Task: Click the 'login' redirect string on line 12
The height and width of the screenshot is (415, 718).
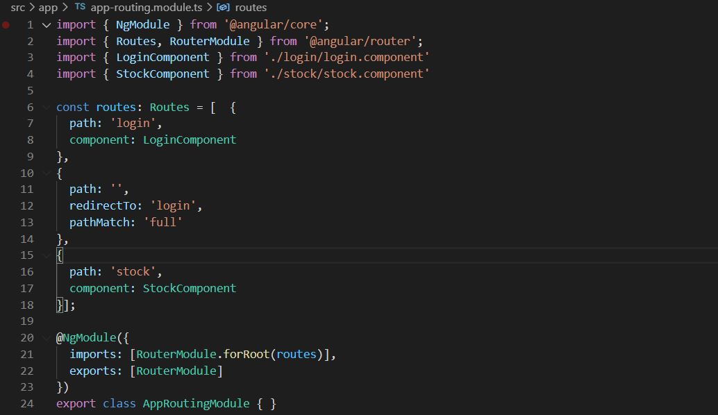Action: click(x=173, y=206)
